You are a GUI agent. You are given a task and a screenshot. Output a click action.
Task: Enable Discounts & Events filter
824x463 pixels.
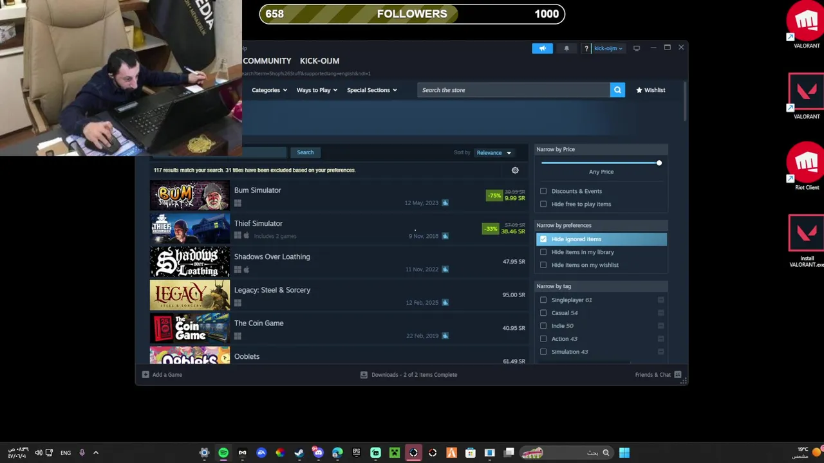pyautogui.click(x=543, y=191)
